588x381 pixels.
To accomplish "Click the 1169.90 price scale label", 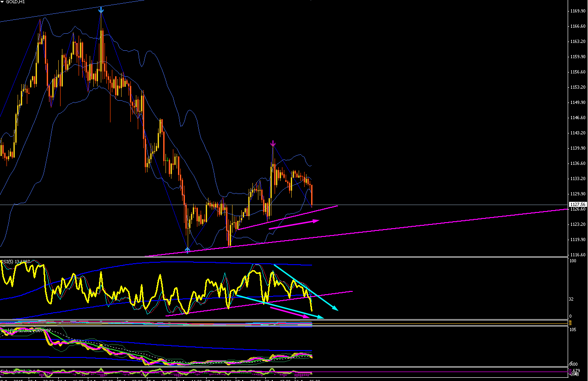I will tap(578, 11).
